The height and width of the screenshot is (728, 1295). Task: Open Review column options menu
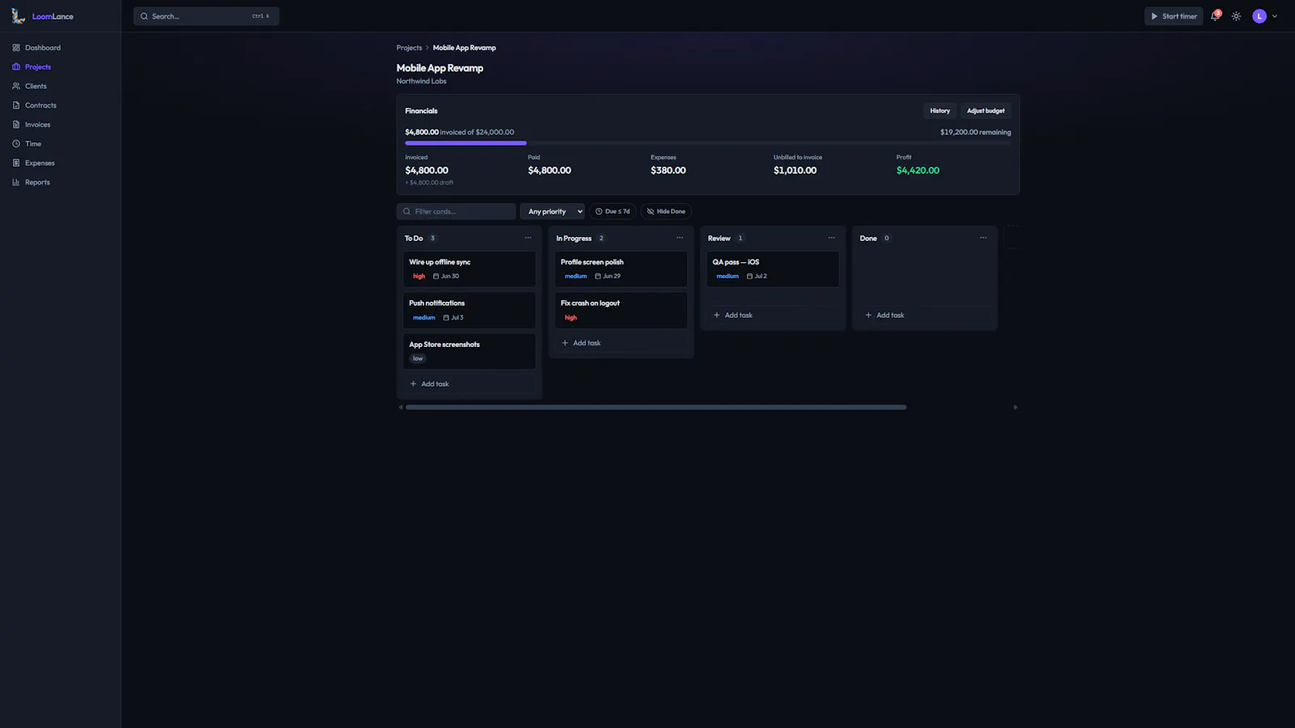tap(831, 238)
